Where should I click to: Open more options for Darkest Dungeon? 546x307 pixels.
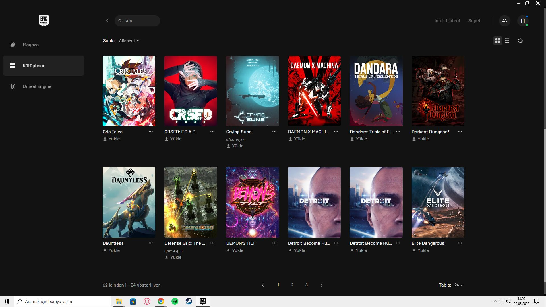coord(460,132)
